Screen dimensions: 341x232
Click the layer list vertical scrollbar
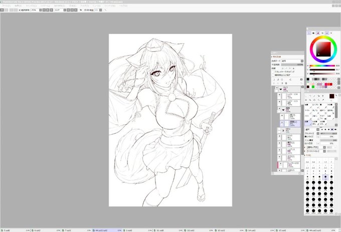[x=302, y=130]
